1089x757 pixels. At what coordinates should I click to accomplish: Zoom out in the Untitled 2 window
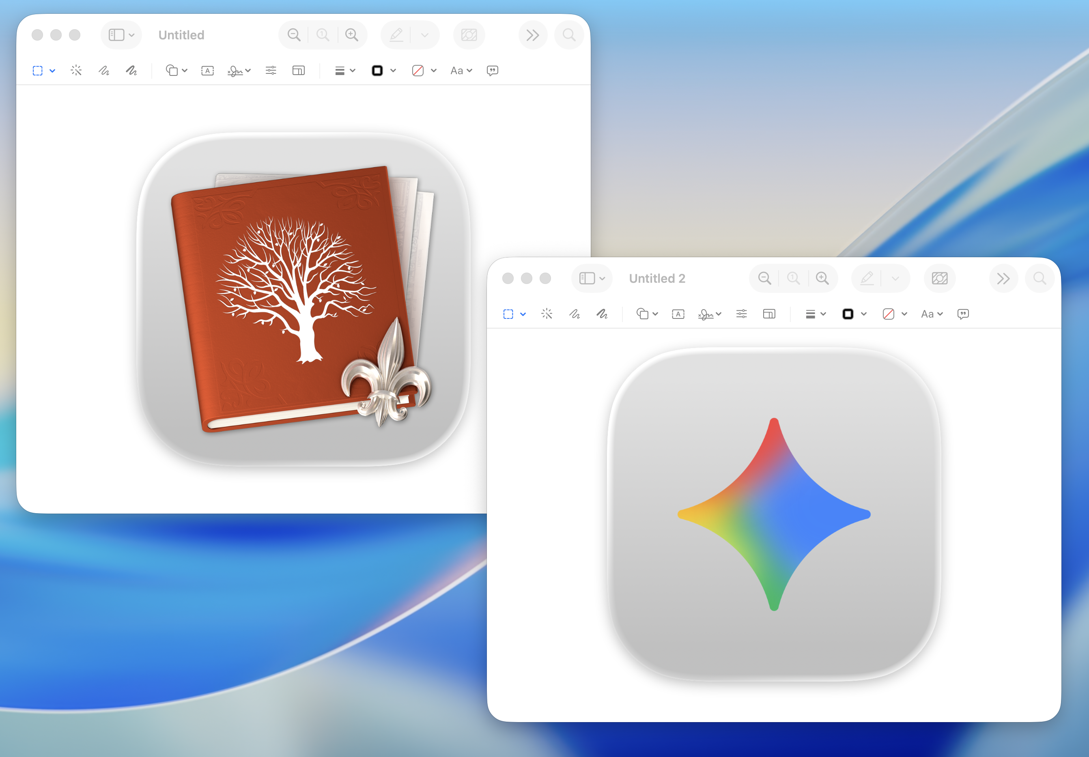tap(764, 278)
